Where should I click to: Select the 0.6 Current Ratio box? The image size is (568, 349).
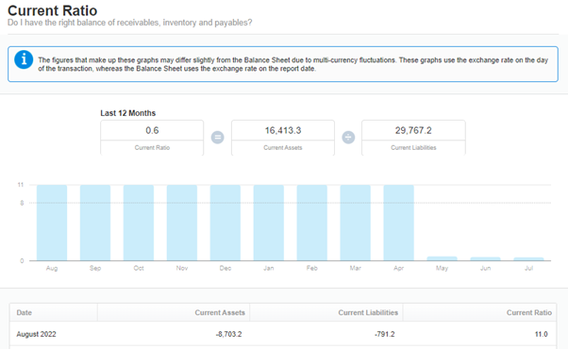(152, 138)
